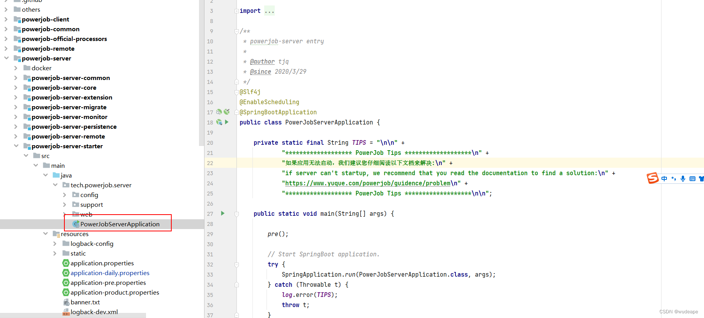Click banner.txt file icon
Image resolution: width=704 pixels, height=318 pixels.
point(66,302)
